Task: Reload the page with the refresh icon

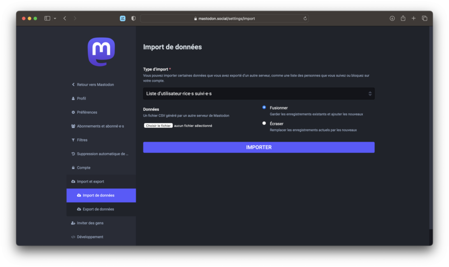Action: (x=305, y=18)
